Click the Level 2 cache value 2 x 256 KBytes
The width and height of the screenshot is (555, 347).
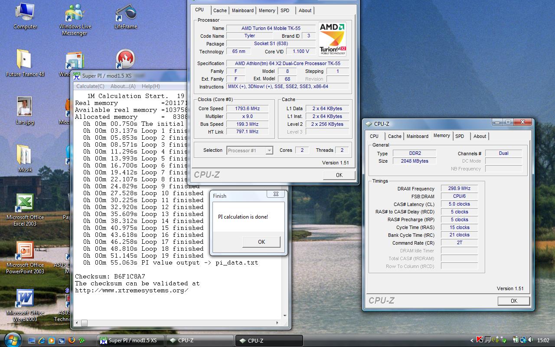coord(327,124)
